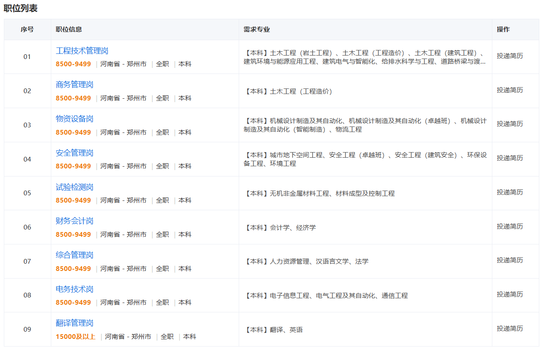Click the 综合管理岗 job title
The width and height of the screenshot is (544, 350).
click(74, 255)
